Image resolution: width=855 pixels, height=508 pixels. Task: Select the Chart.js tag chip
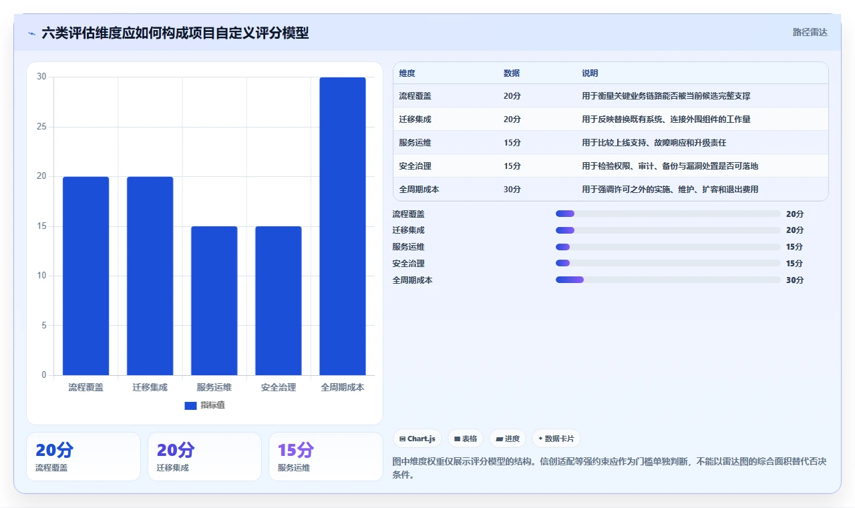417,439
